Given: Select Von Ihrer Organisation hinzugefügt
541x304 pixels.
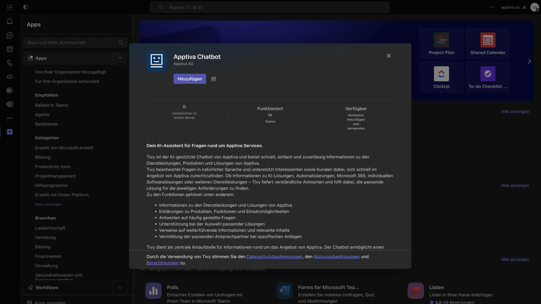Looking at the screenshot, I should [x=70, y=72].
